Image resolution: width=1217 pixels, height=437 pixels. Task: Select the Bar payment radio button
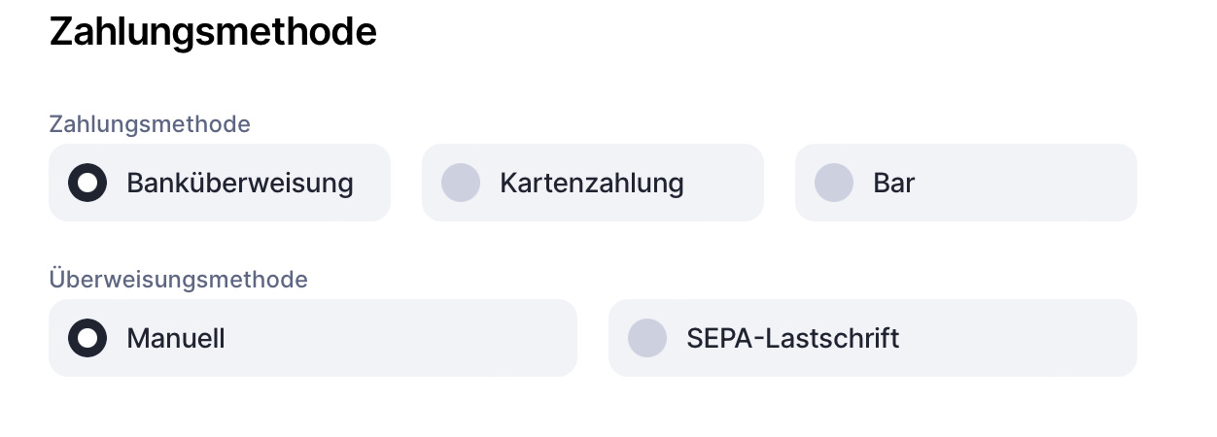click(x=834, y=183)
